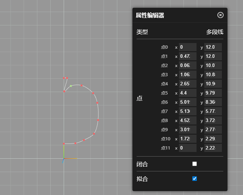This screenshot has height=195, width=243.
Task: Click the y field for 点4
Action: coord(213,84)
